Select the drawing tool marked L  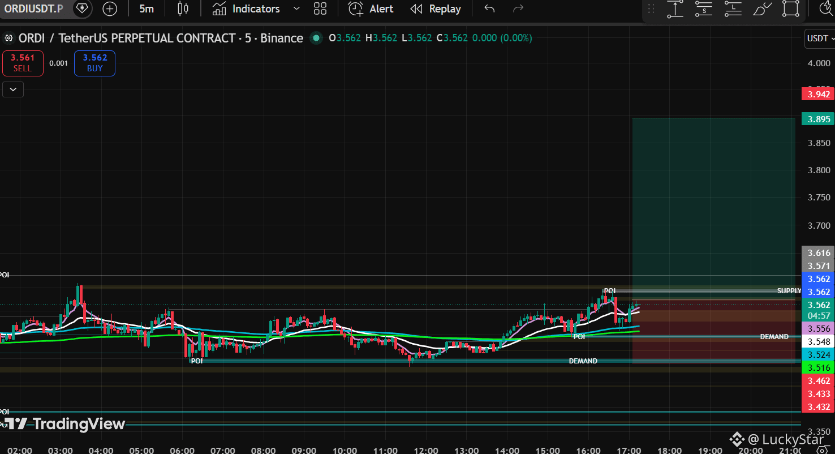tap(733, 8)
